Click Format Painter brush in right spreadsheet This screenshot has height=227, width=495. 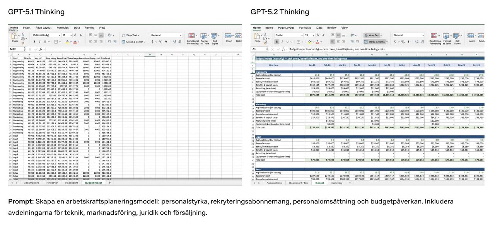click(x=265, y=42)
